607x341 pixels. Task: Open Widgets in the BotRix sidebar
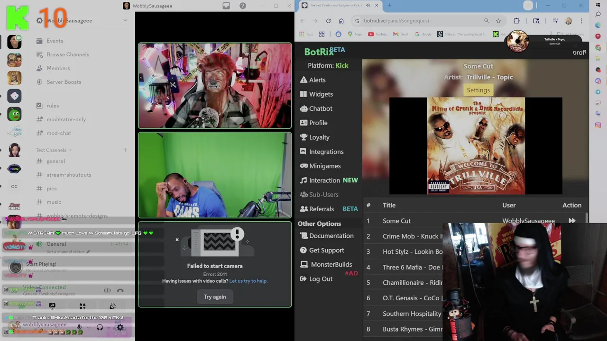[x=316, y=94]
